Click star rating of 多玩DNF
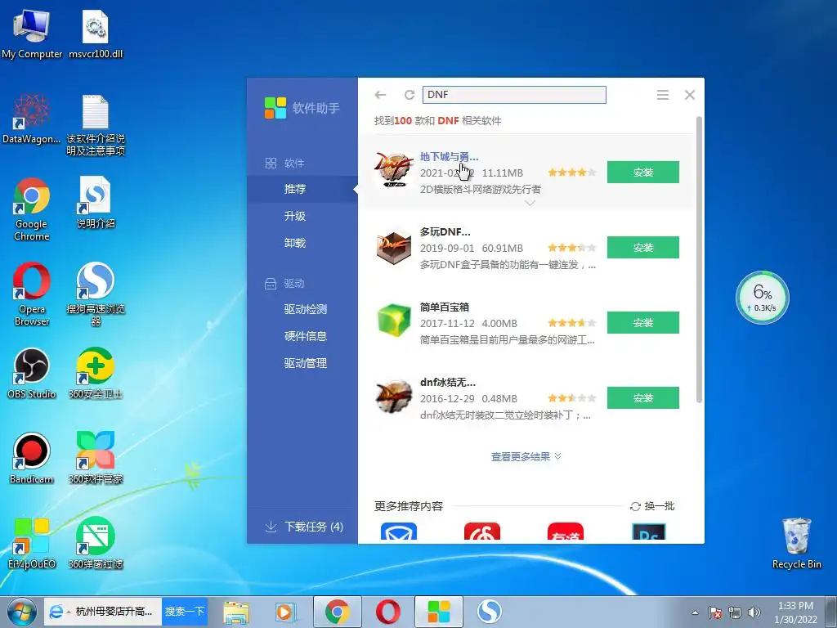837x628 pixels. click(x=571, y=248)
